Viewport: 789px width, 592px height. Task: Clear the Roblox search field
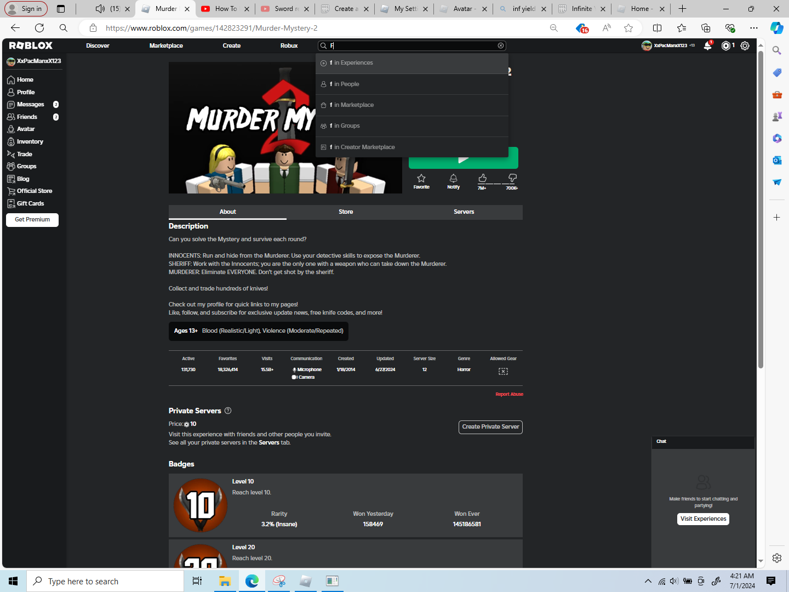501,45
